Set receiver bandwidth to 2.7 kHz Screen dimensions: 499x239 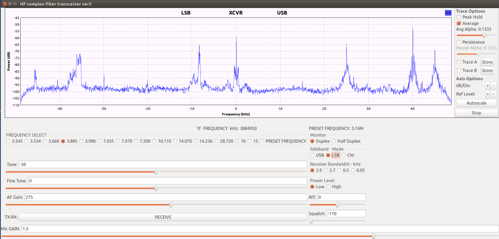point(326,170)
